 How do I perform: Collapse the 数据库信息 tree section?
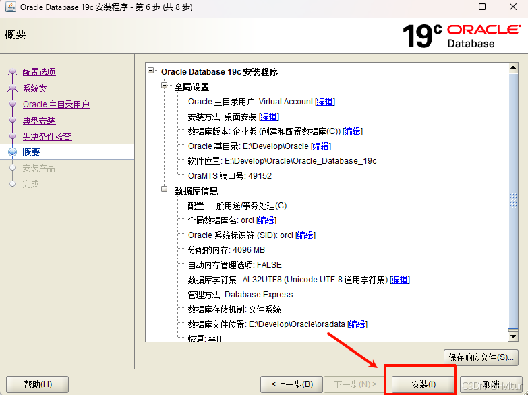165,189
